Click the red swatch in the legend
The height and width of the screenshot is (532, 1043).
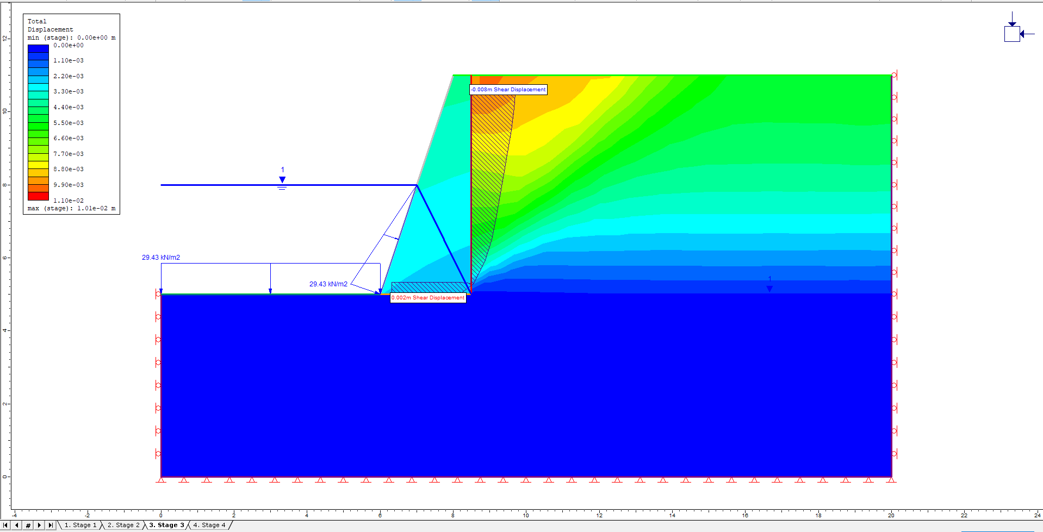(x=38, y=196)
